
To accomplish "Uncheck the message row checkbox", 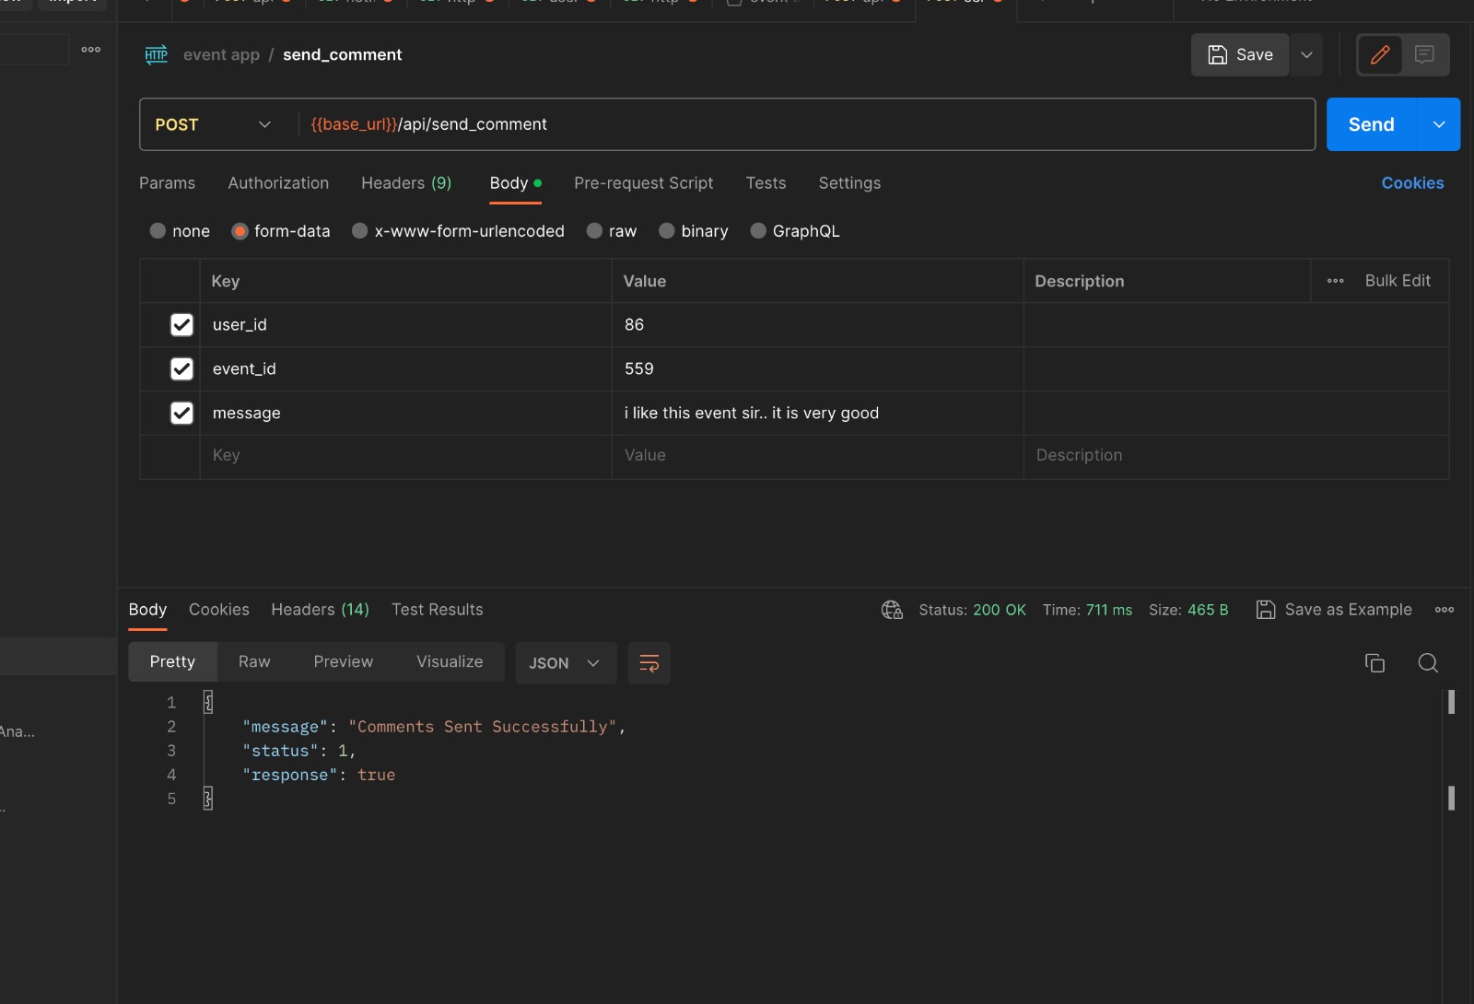I will tap(181, 414).
